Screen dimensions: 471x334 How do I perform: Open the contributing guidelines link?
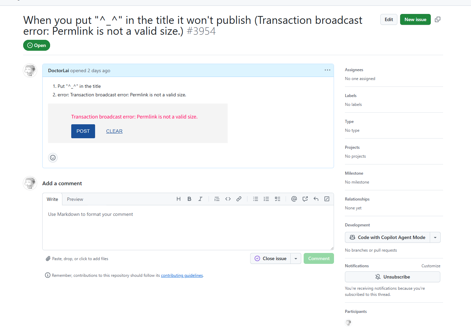pos(182,275)
